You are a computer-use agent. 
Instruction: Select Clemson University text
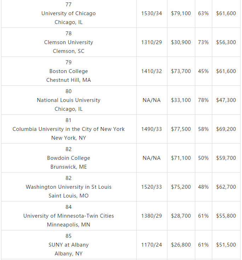69,42
